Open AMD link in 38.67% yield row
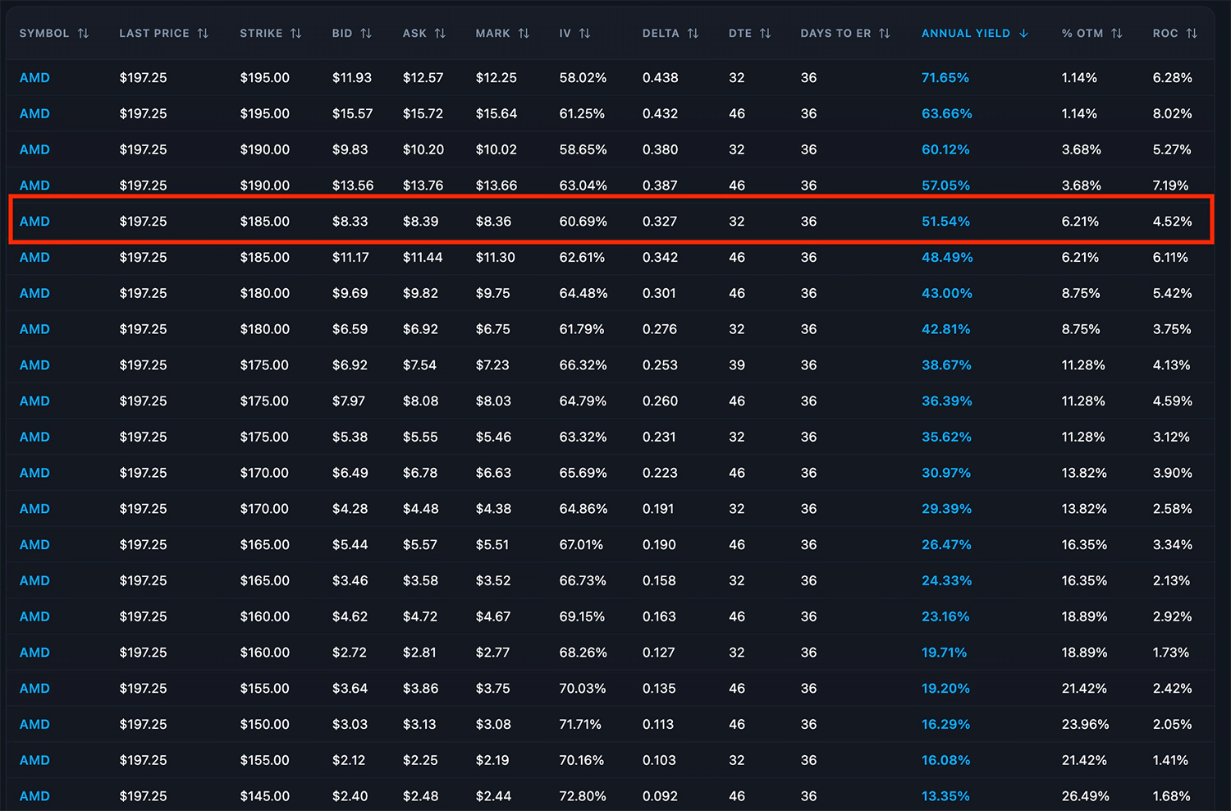Viewport: 1231px width, 811px height. (34, 365)
